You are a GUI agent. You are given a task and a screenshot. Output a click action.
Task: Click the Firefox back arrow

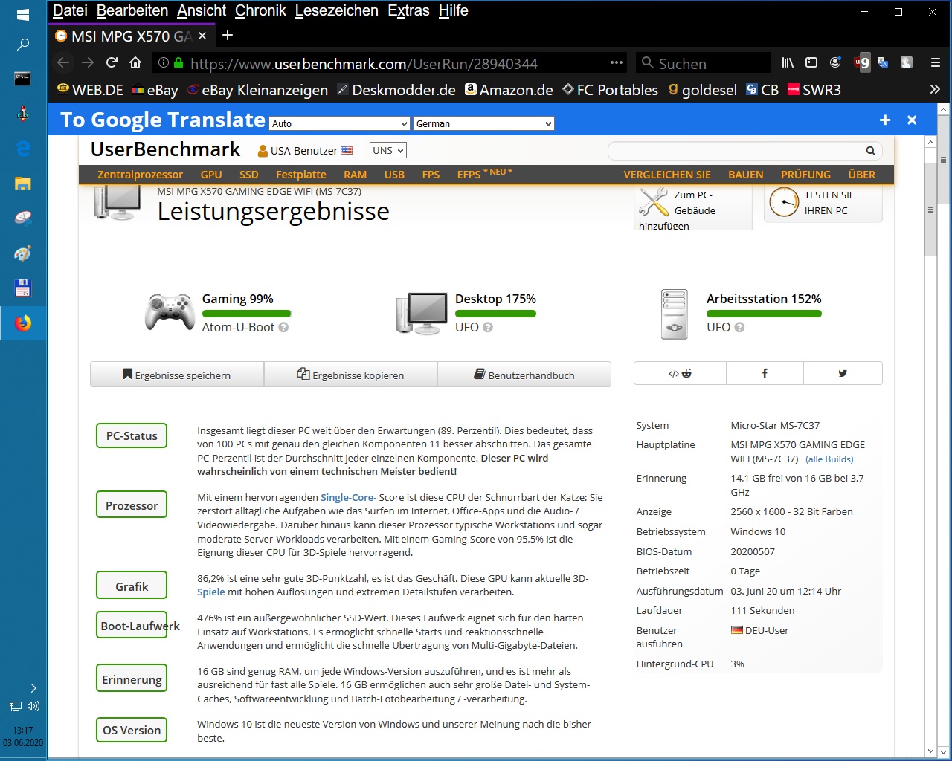point(63,62)
